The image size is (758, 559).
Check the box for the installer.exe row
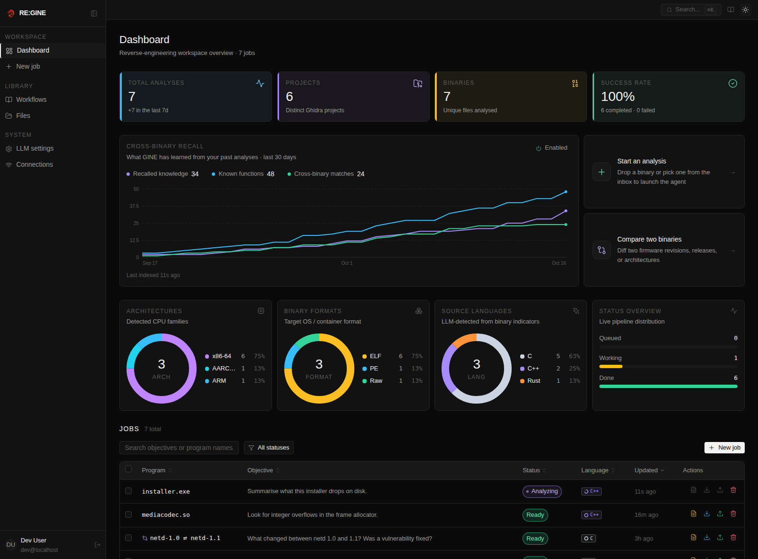click(x=128, y=491)
